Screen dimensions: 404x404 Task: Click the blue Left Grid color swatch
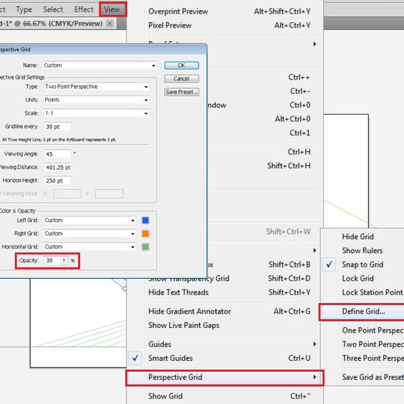pyautogui.click(x=145, y=220)
